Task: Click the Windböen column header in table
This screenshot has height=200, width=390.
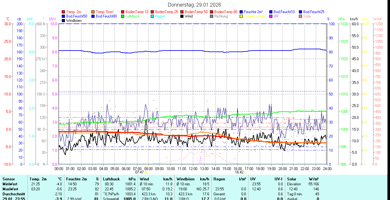Action: point(185,179)
